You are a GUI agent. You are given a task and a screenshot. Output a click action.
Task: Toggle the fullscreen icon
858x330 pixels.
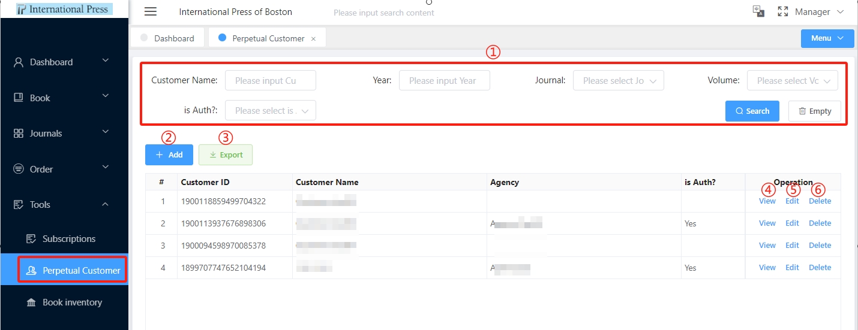tap(782, 11)
